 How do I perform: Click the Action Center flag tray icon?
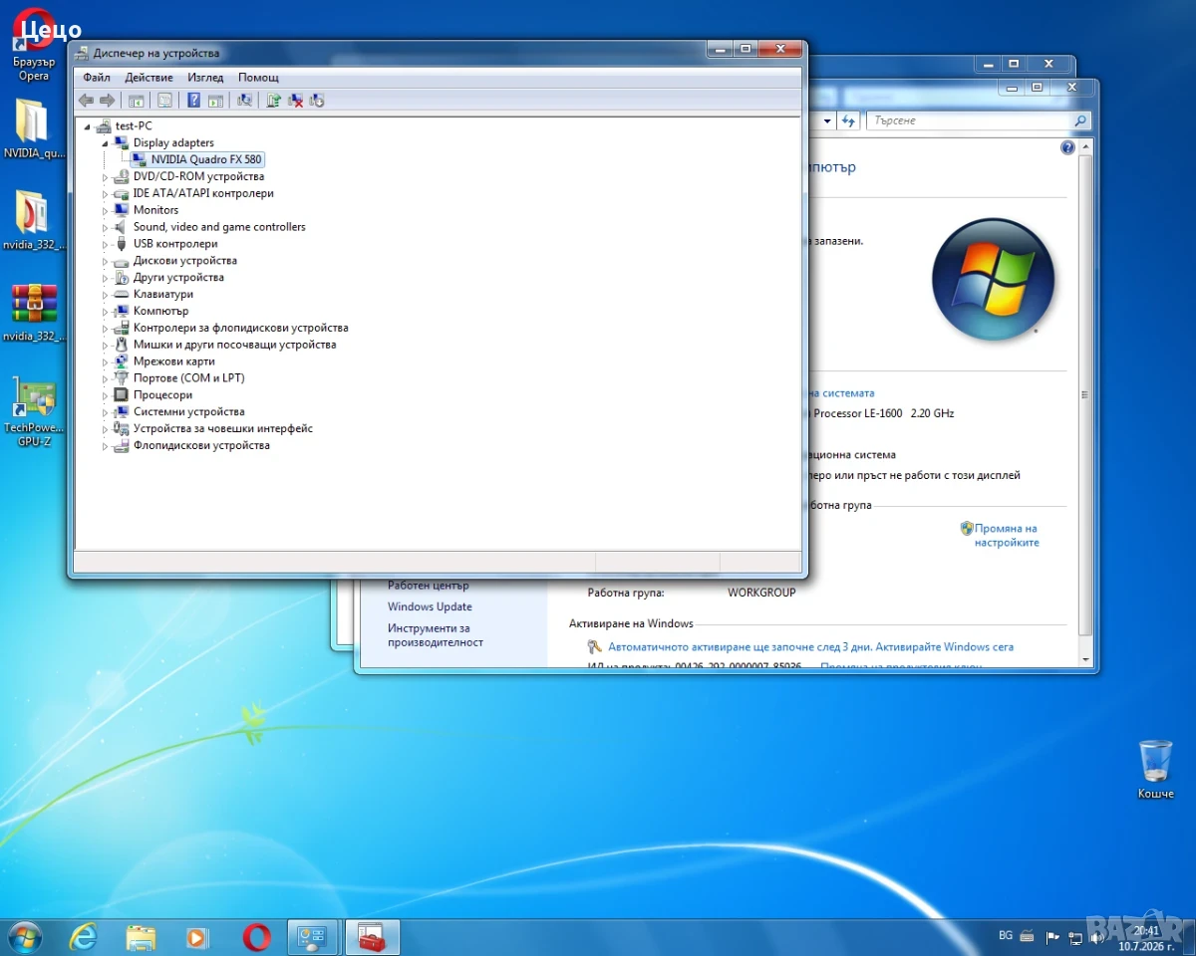(1052, 937)
